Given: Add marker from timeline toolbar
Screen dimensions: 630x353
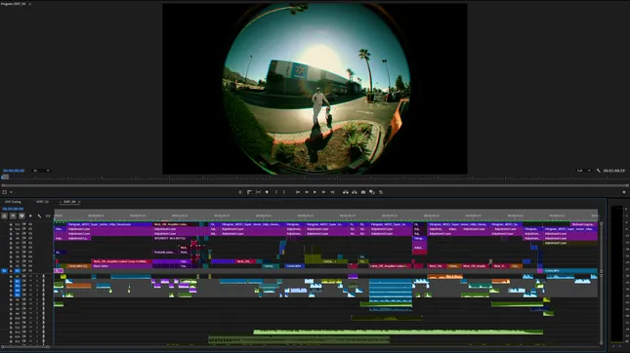Looking at the screenshot, I should point(30,216).
